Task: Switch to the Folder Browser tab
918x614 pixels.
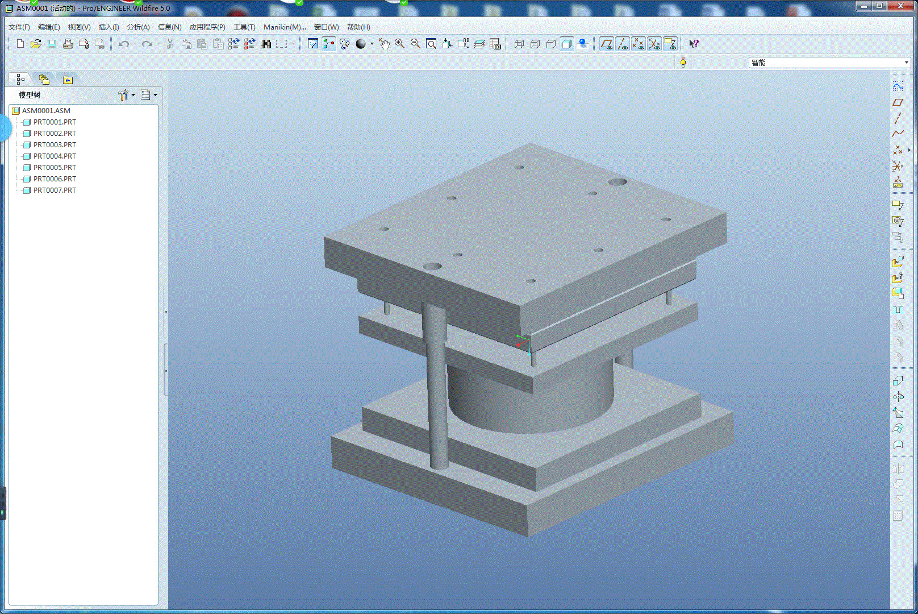Action: (x=44, y=80)
